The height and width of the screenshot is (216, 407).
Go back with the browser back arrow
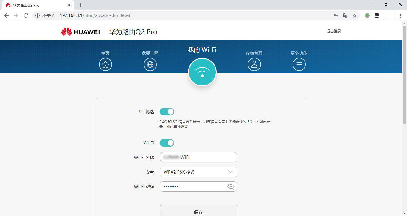(x=7, y=15)
